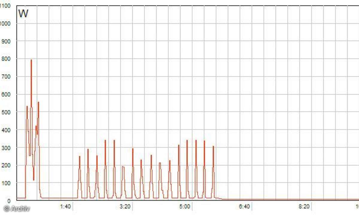Jump to the 5:00 time marker
359x215 pixels.
pos(185,206)
